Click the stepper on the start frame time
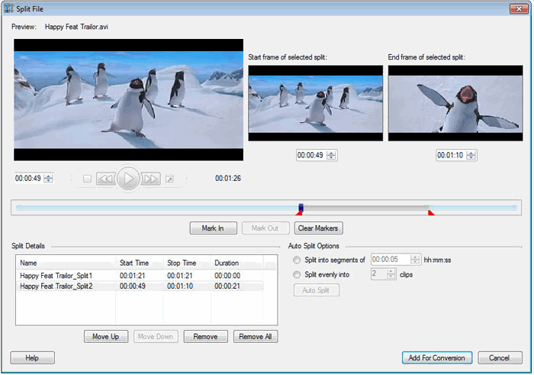This screenshot has height=375, width=534. [x=332, y=155]
